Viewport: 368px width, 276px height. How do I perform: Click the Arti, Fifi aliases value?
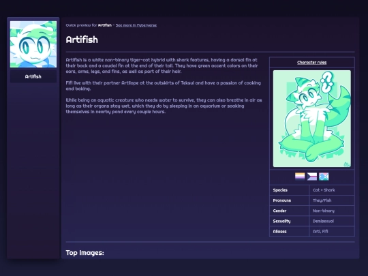[332, 232]
